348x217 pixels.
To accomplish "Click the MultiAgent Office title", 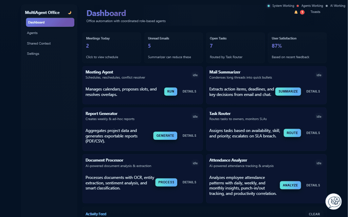I will pyautogui.click(x=42, y=13).
